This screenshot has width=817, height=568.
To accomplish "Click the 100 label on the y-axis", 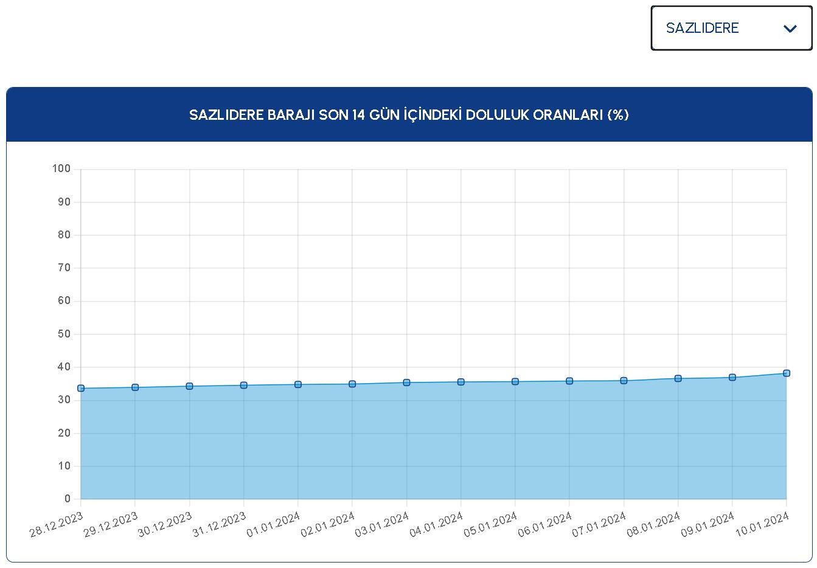I will tap(61, 168).
